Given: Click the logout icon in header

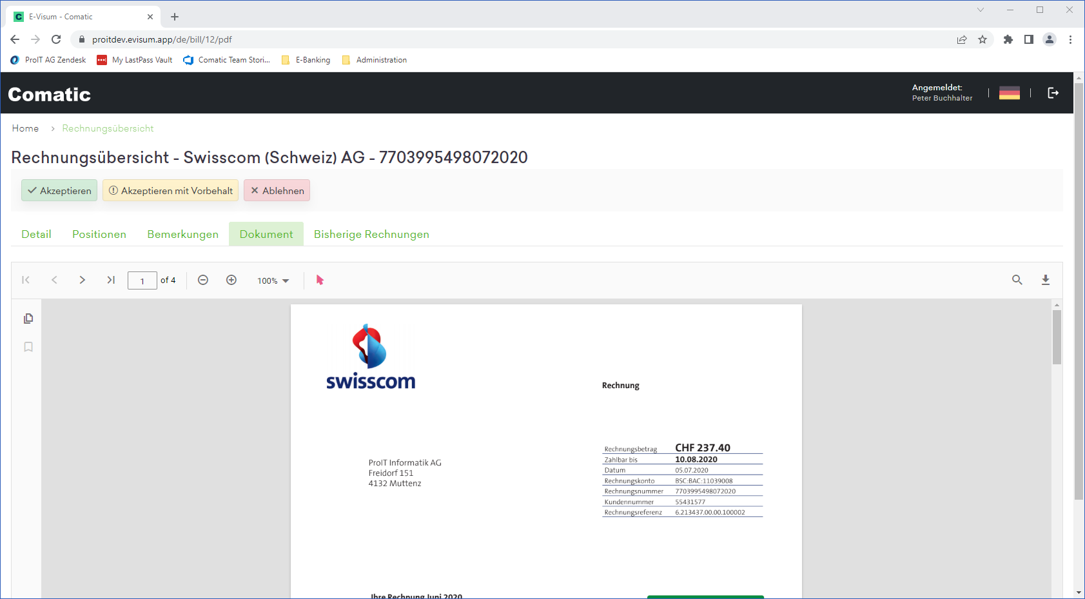Looking at the screenshot, I should (1053, 93).
